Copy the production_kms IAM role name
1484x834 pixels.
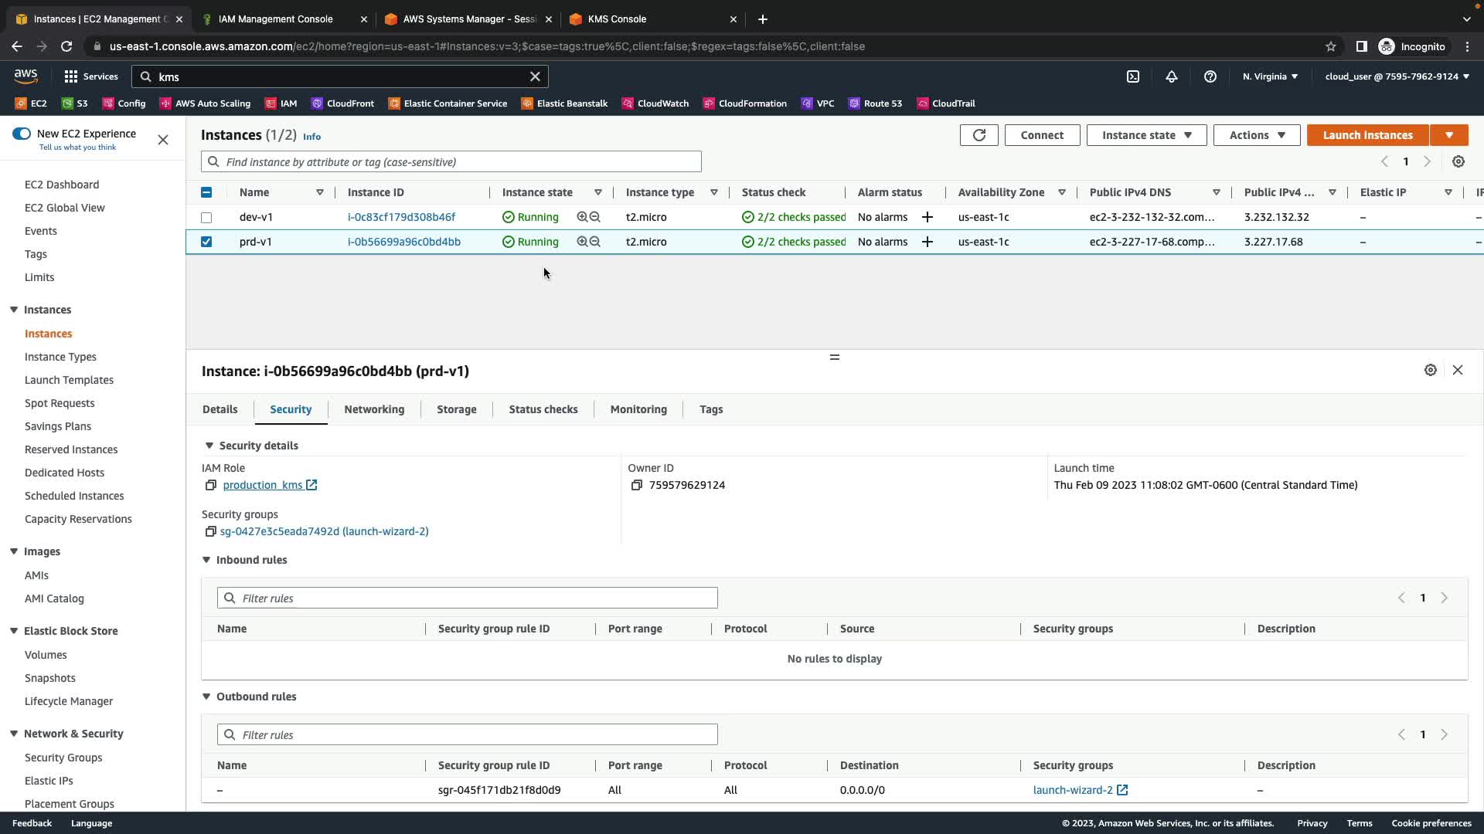coord(210,485)
